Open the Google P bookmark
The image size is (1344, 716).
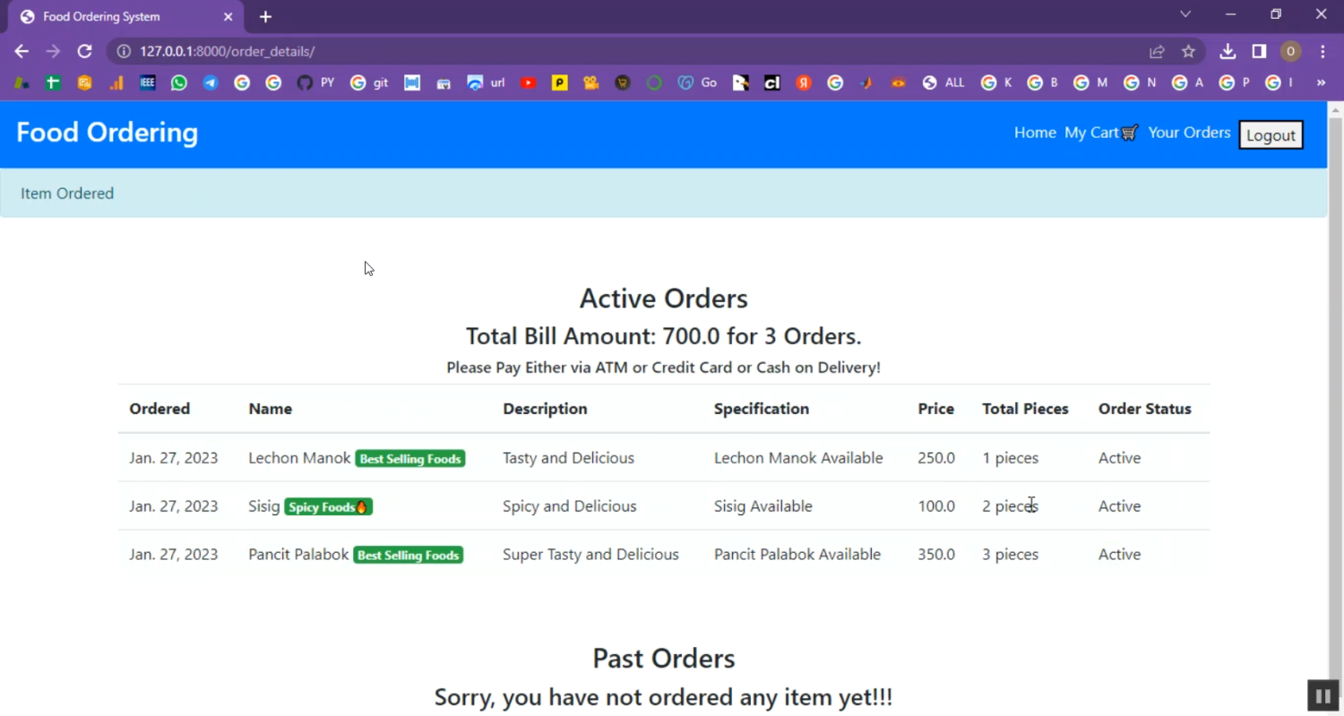coord(1234,82)
